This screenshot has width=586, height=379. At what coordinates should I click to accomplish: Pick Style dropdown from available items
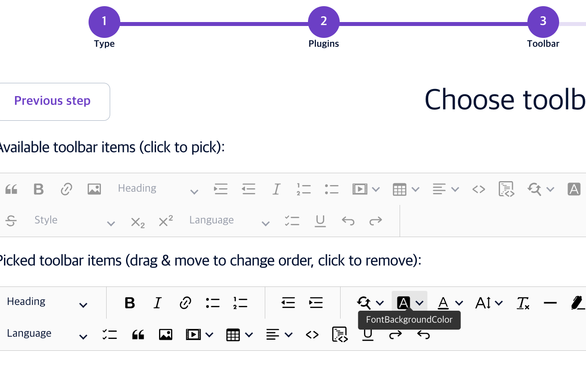[x=75, y=221]
